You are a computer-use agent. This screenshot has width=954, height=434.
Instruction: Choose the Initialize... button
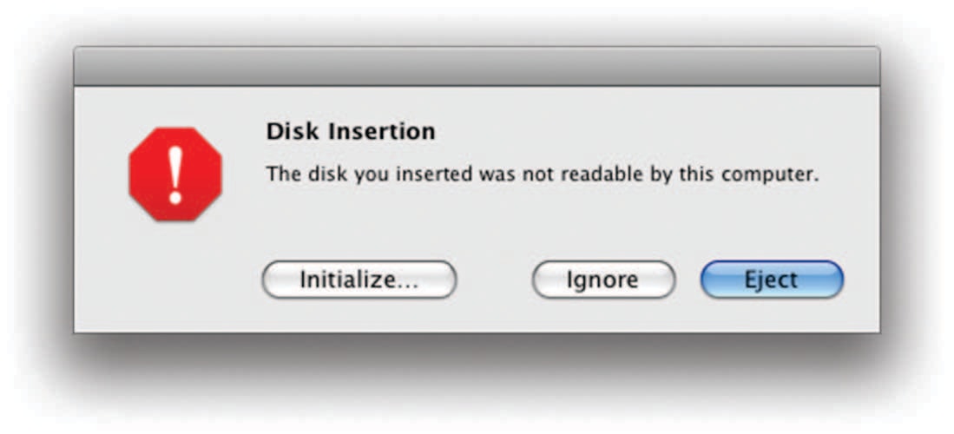[x=359, y=280]
